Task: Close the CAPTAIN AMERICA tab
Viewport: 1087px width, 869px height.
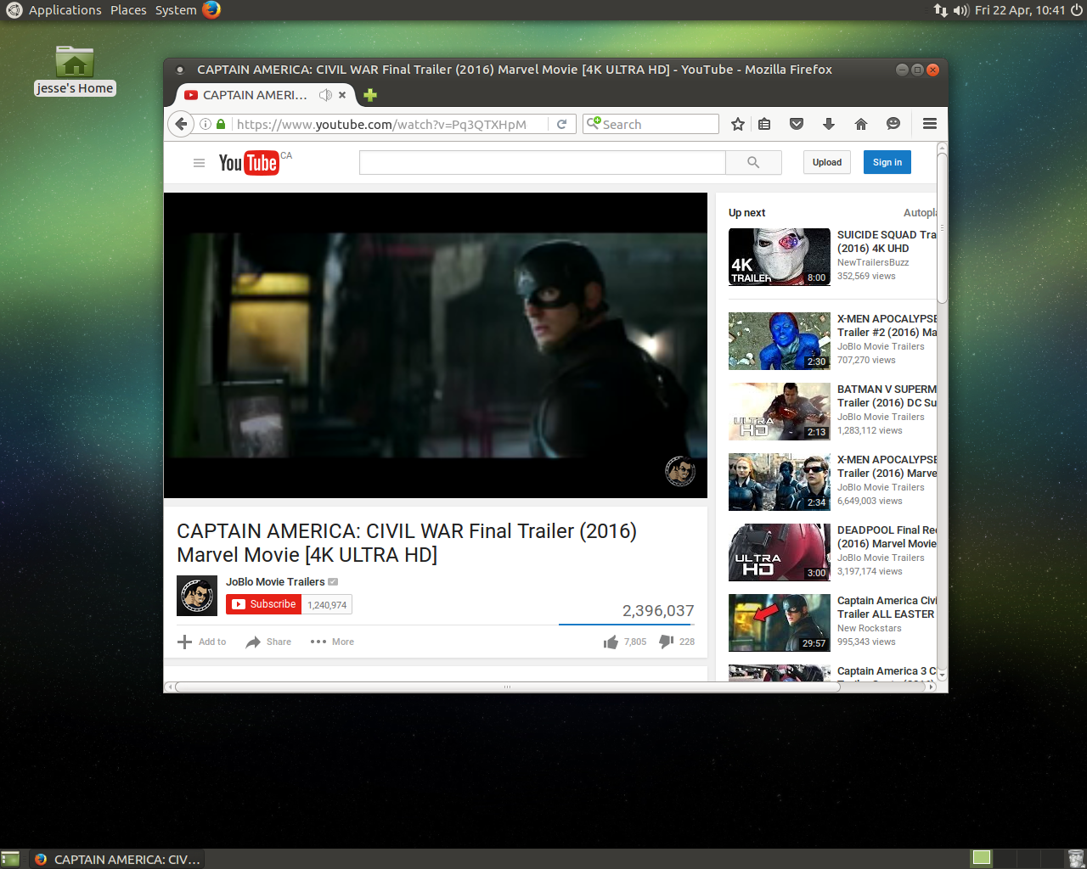Action: pyautogui.click(x=342, y=95)
